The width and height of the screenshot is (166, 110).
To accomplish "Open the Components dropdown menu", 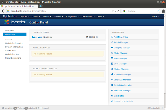I will [73, 16].
